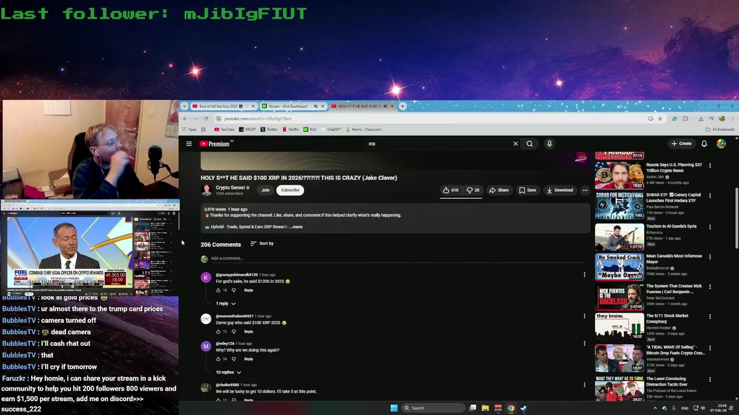The width and height of the screenshot is (739, 415).
Task: Open 'Home - Chess.com' bookmark
Action: [363, 130]
